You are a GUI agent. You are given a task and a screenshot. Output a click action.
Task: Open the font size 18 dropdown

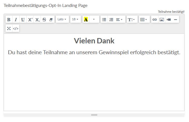pos(75,19)
